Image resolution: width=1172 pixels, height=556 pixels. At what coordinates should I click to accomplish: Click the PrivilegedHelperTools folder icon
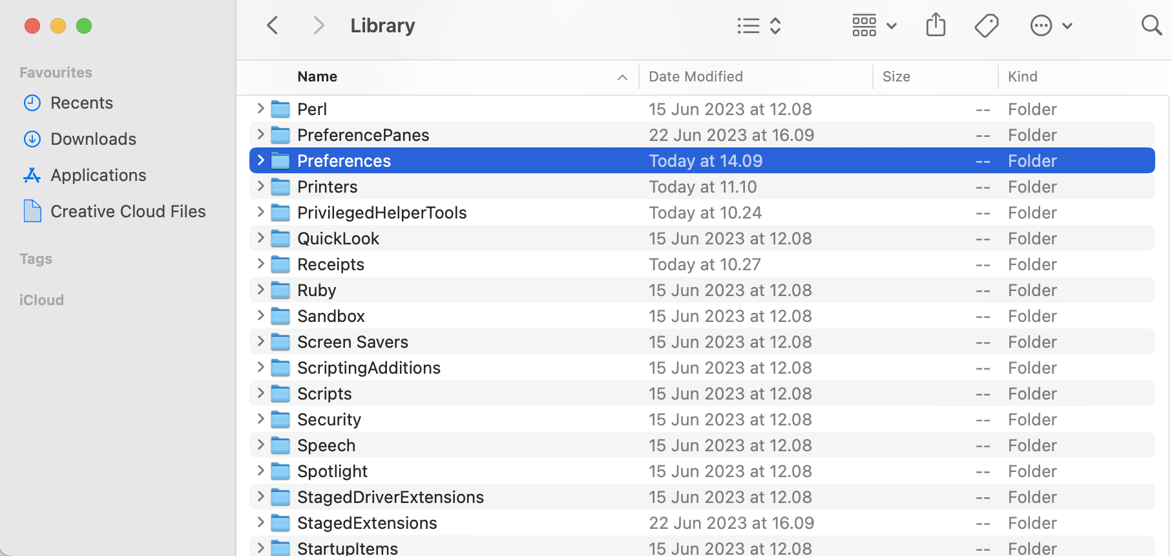click(280, 213)
